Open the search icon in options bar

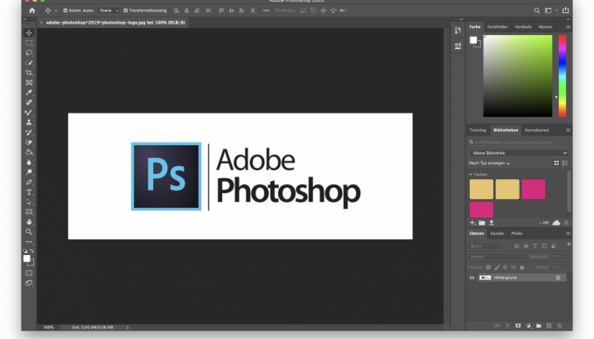pyautogui.click(x=537, y=10)
